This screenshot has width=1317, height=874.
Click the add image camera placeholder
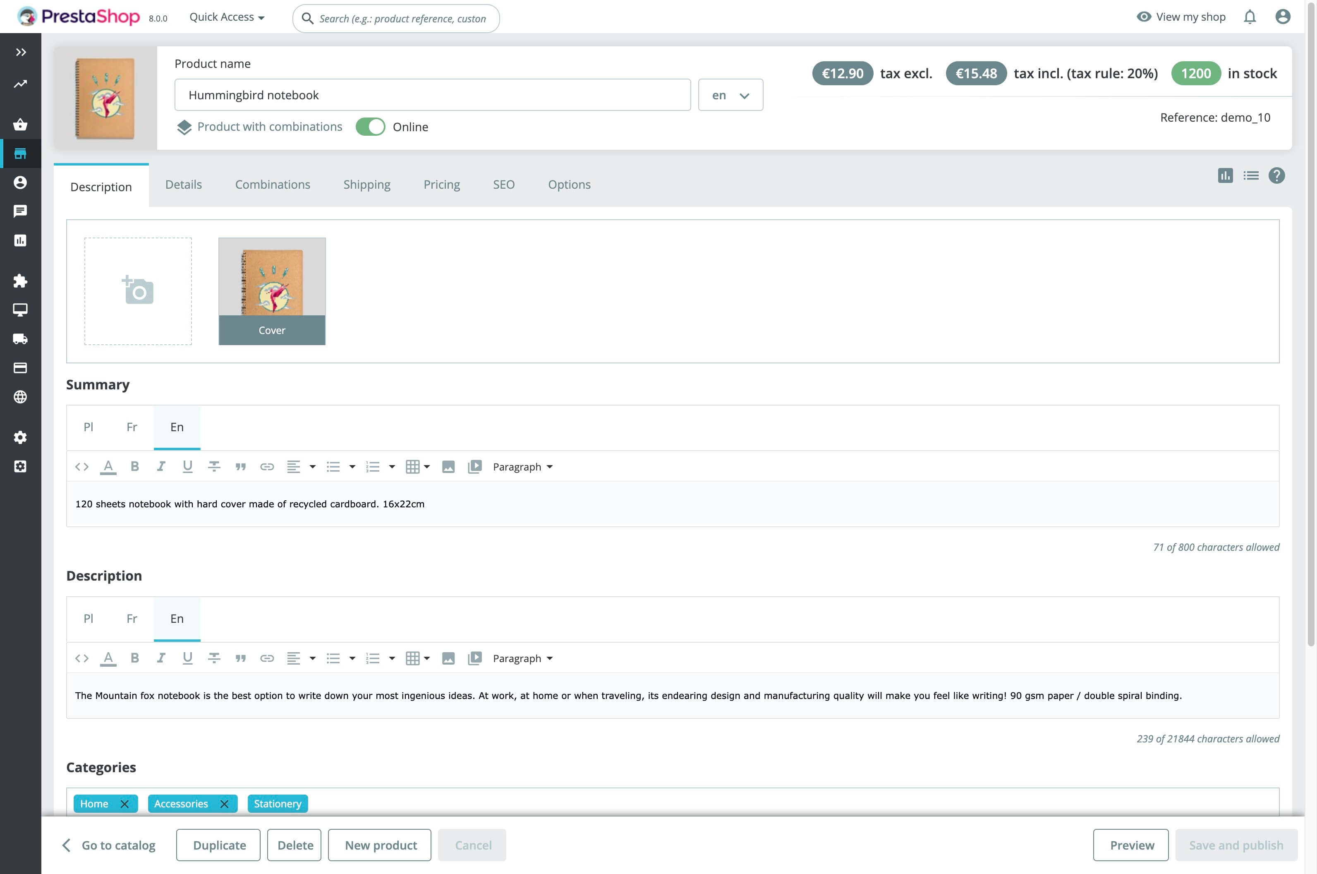pyautogui.click(x=138, y=291)
